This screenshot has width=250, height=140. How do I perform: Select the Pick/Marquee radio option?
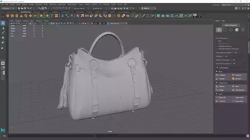pos(216,38)
